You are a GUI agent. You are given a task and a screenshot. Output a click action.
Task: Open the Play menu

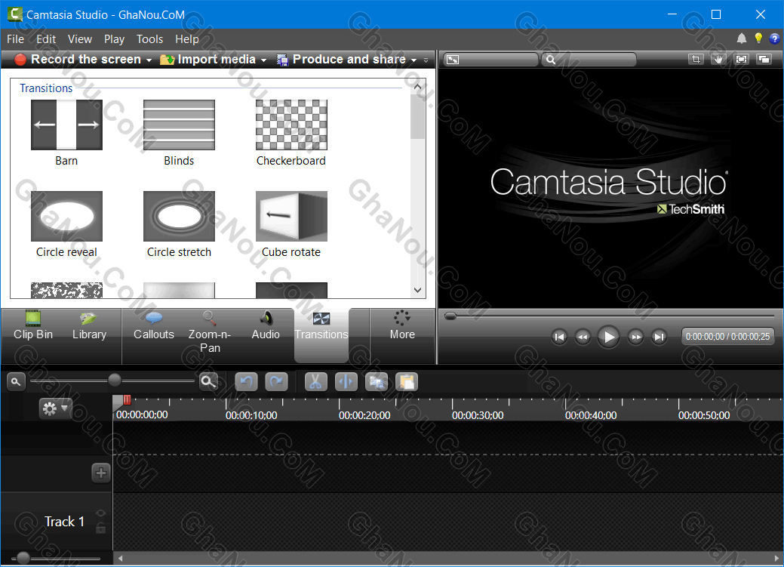(114, 39)
